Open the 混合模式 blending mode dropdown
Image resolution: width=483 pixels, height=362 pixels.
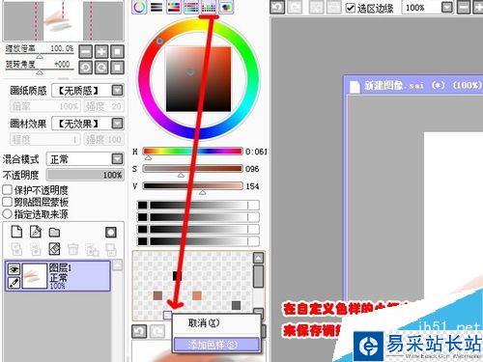click(118, 159)
